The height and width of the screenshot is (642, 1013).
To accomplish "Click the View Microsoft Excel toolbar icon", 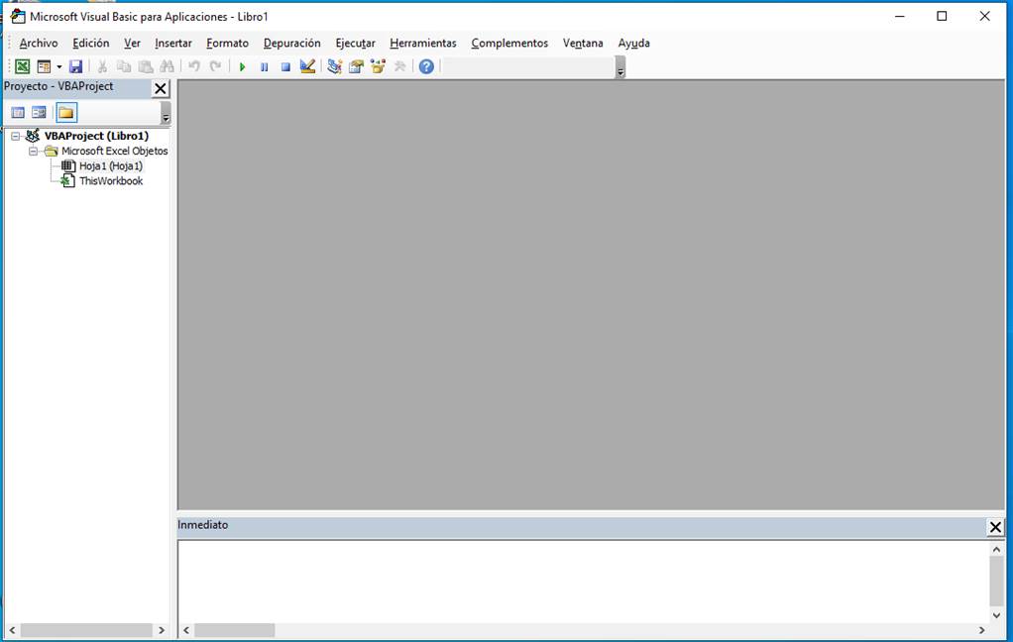I will 23,66.
